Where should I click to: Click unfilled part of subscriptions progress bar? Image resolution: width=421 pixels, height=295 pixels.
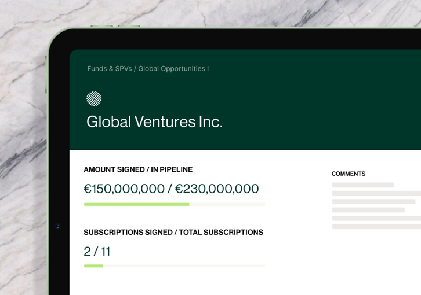point(183,266)
